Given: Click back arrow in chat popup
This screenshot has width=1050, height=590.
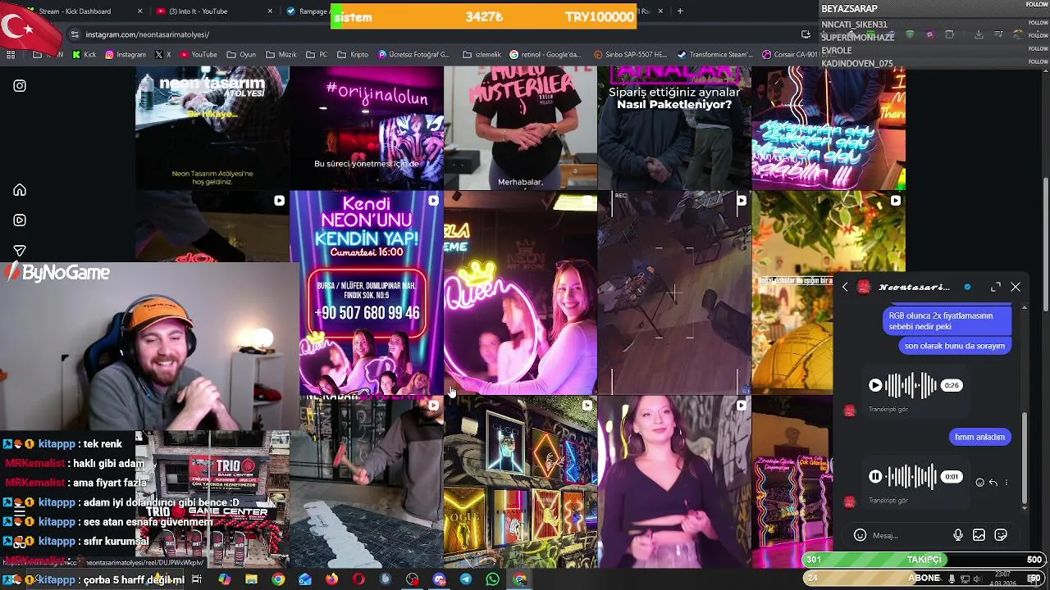Looking at the screenshot, I should tap(845, 287).
